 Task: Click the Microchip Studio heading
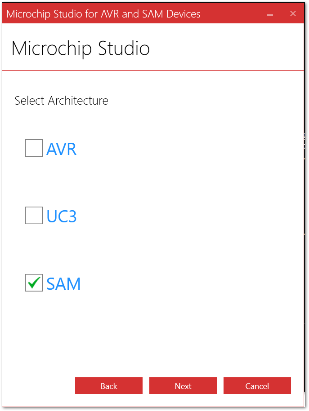pos(81,49)
